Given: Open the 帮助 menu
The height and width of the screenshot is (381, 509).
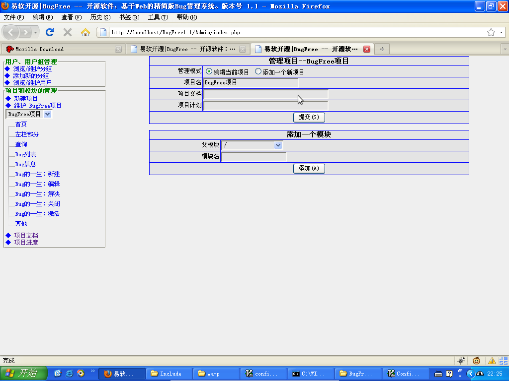Looking at the screenshot, I should click(187, 17).
